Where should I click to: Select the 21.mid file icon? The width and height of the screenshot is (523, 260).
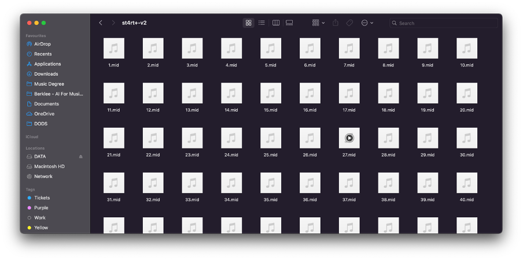pos(114,138)
